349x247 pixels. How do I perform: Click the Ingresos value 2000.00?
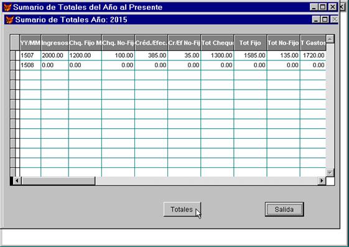(55, 55)
